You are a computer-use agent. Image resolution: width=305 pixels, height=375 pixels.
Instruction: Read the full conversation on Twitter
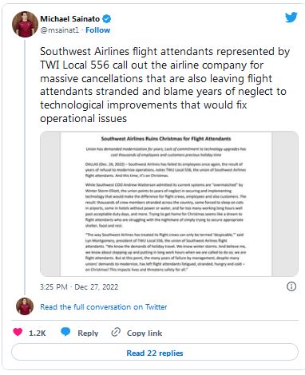(104, 306)
